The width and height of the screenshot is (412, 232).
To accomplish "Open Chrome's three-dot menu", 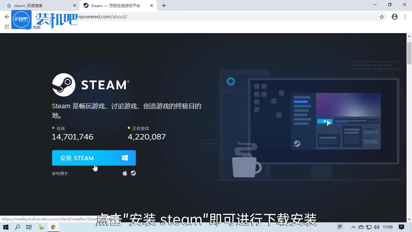I will (405, 17).
